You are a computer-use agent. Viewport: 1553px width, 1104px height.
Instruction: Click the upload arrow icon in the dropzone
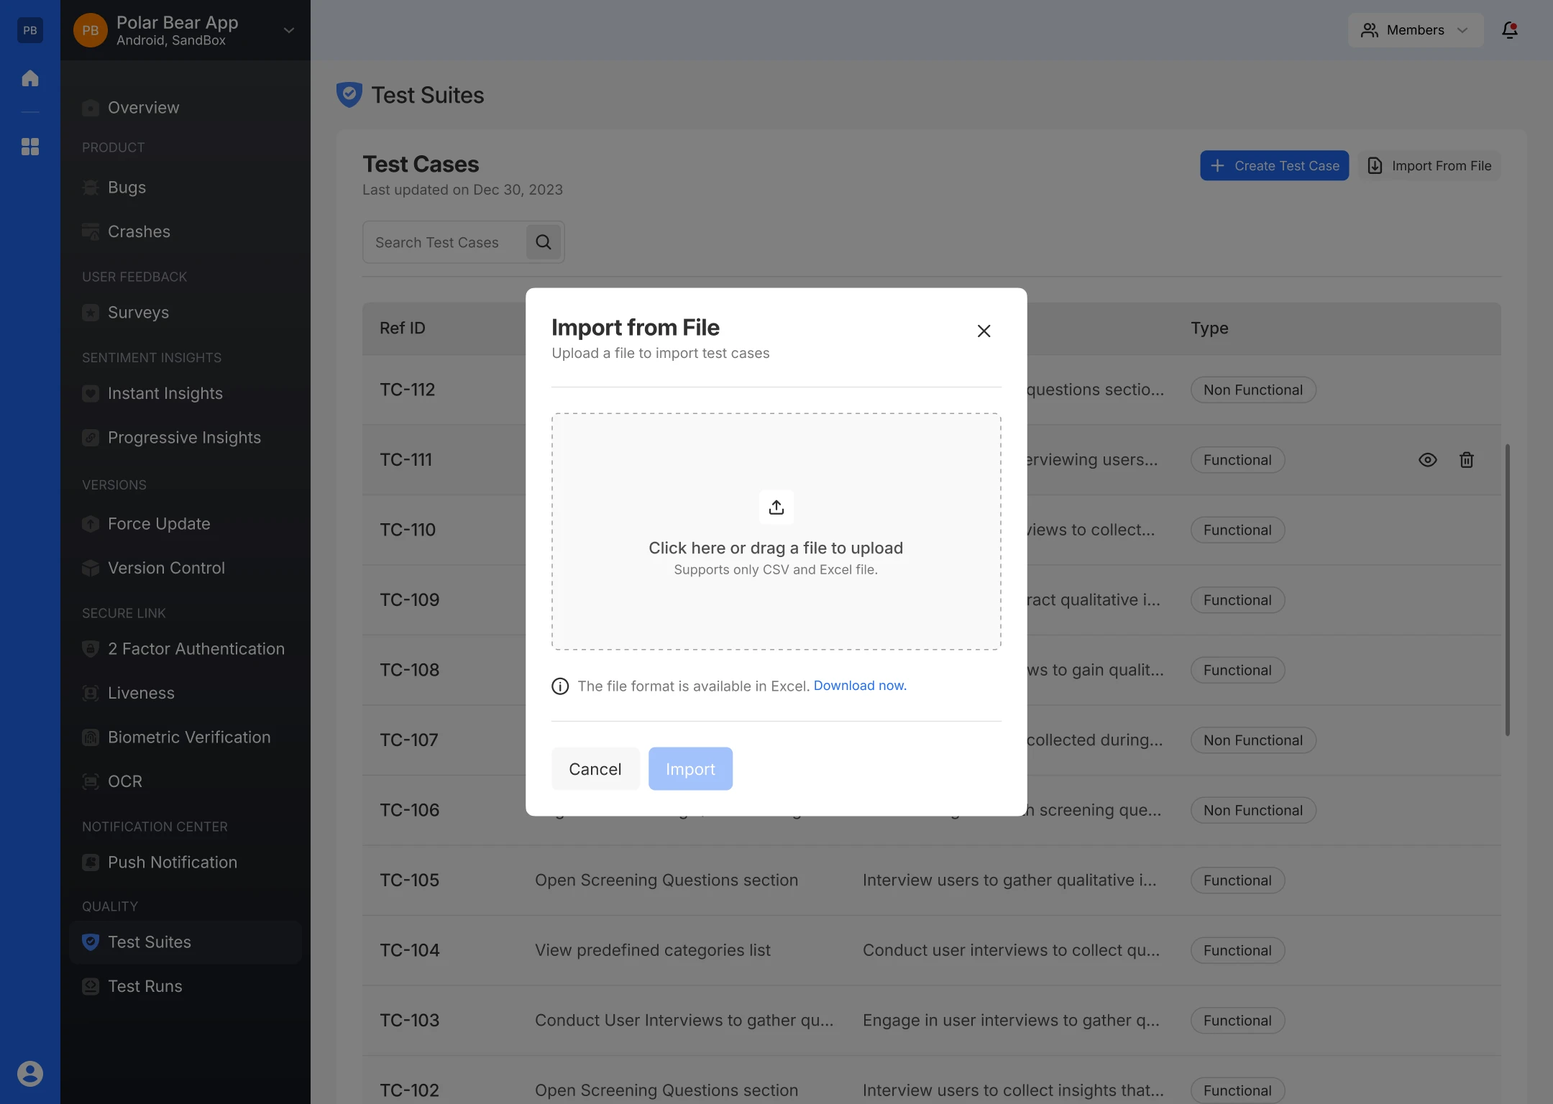[x=776, y=507]
